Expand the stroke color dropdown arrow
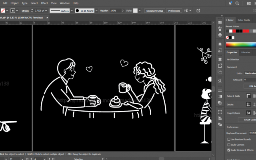Screen dimensions: 256x160 point(17,11)
